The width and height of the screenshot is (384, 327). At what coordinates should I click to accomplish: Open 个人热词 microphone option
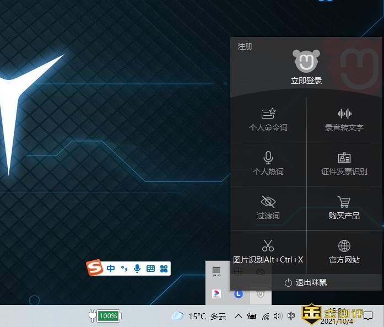[268, 164]
